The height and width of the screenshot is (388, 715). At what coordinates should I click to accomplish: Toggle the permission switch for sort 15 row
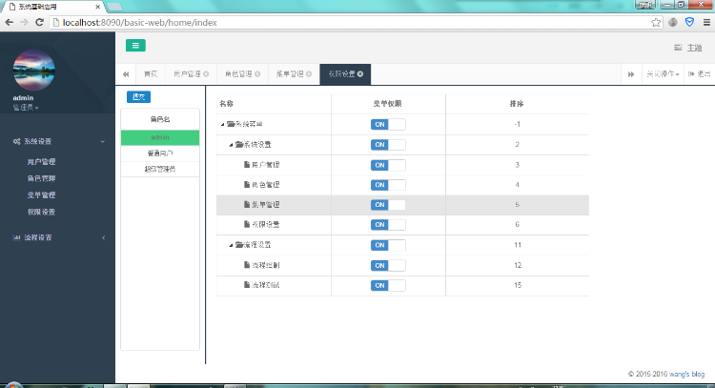coord(388,285)
